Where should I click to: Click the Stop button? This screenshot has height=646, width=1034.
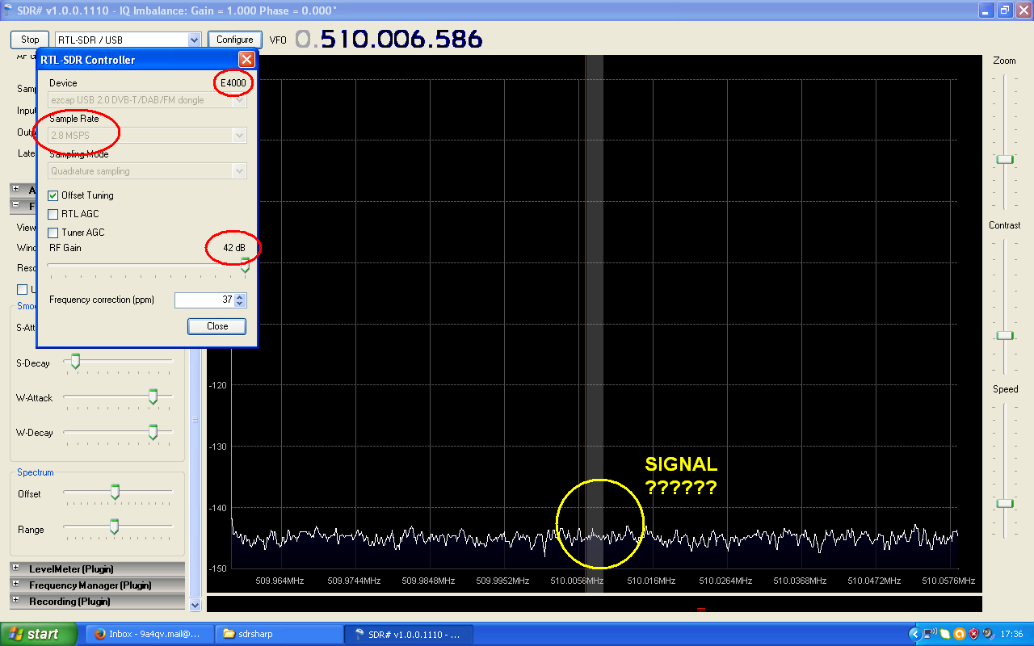(x=30, y=40)
